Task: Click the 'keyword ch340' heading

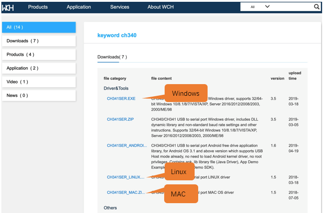Action: tap(117, 35)
